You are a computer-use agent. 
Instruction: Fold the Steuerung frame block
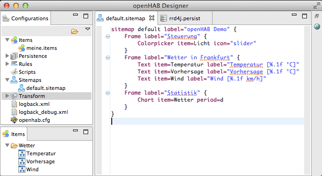click(107, 36)
